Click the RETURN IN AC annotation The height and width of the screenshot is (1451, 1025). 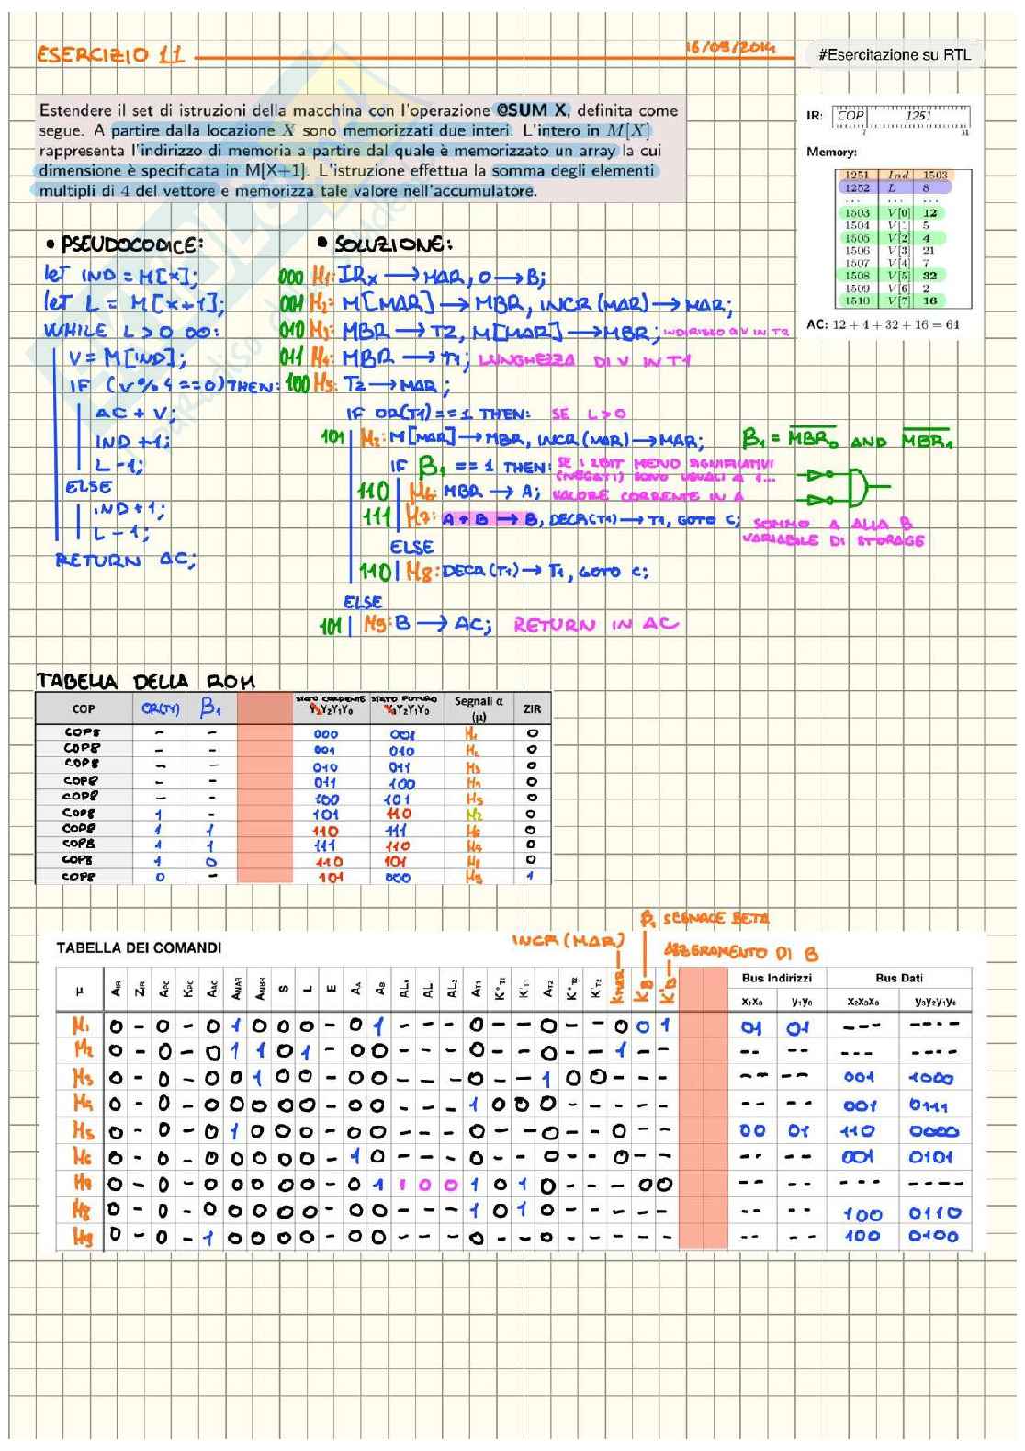(x=595, y=625)
